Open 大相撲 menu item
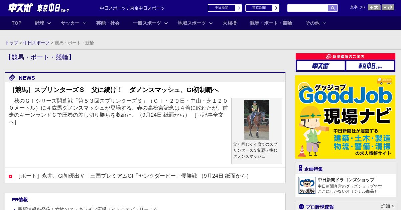401x210 pixels. click(x=230, y=23)
